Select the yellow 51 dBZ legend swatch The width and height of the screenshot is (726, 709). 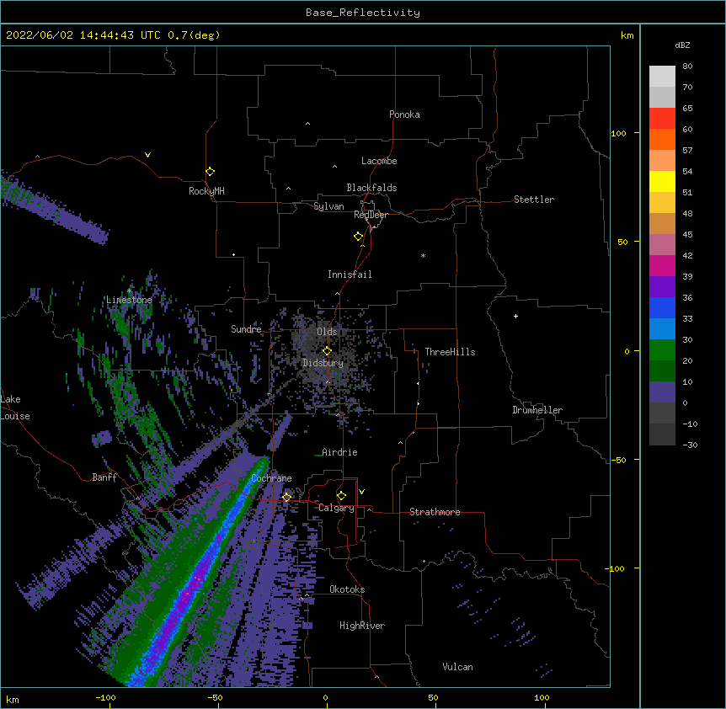(x=662, y=181)
